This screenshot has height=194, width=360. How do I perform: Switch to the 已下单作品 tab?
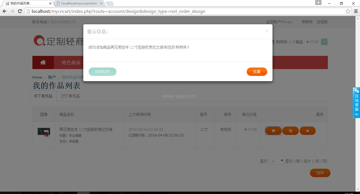[x=70, y=96]
